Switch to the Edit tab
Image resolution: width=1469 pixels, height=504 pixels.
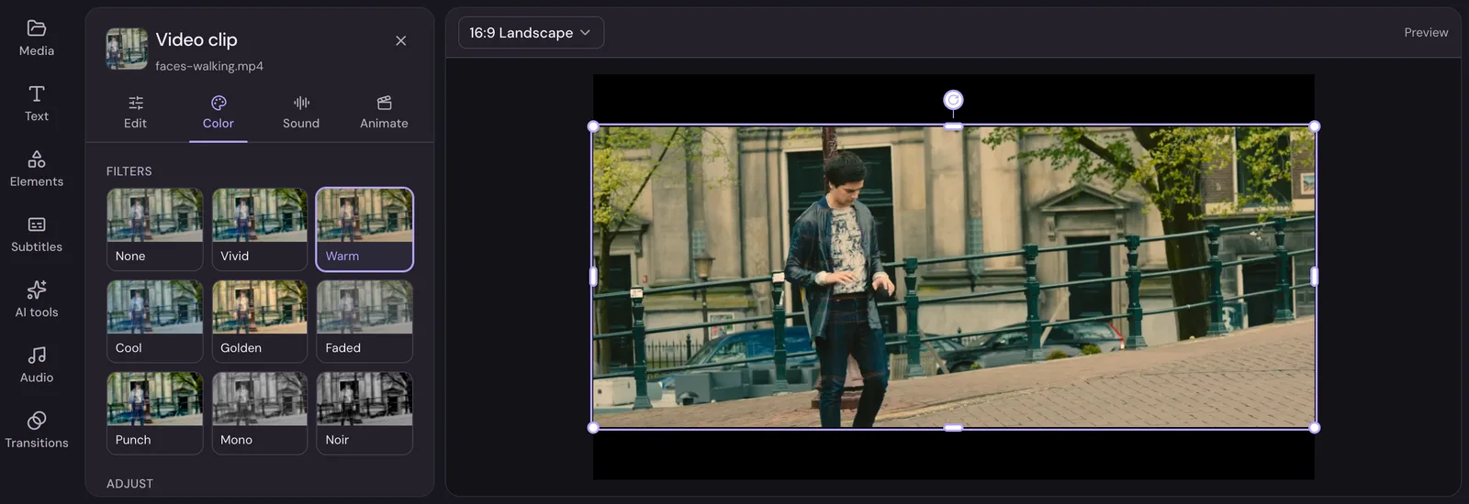(135, 113)
